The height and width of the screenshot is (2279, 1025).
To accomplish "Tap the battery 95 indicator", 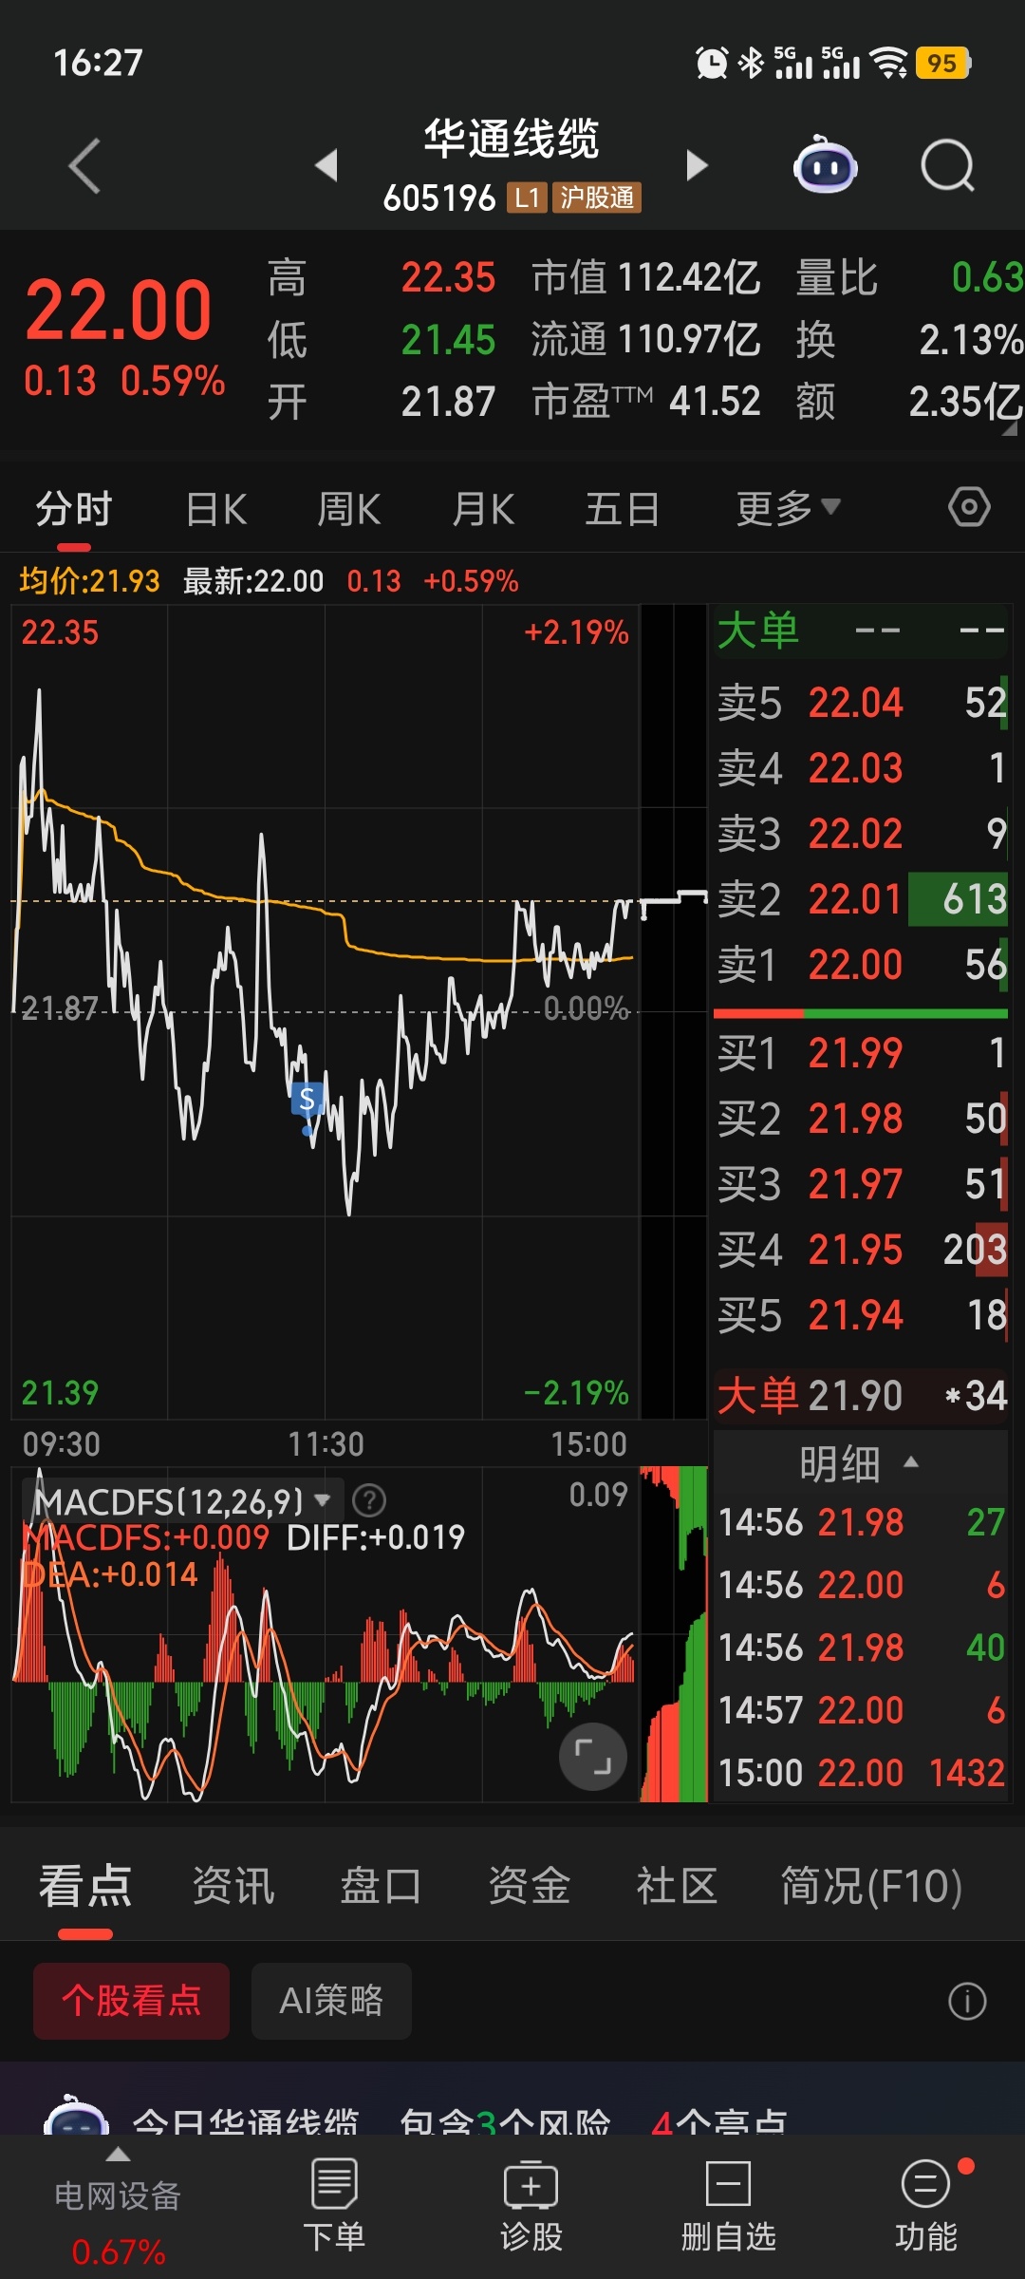I will pos(942,63).
